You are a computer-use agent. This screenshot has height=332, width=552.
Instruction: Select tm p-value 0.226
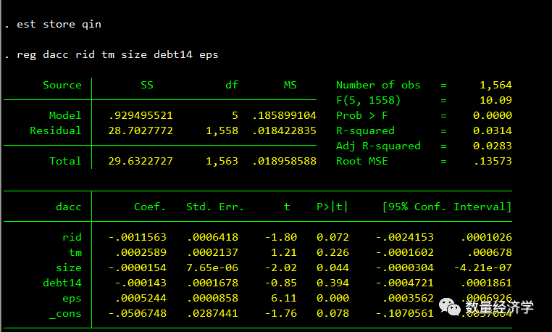click(x=333, y=252)
